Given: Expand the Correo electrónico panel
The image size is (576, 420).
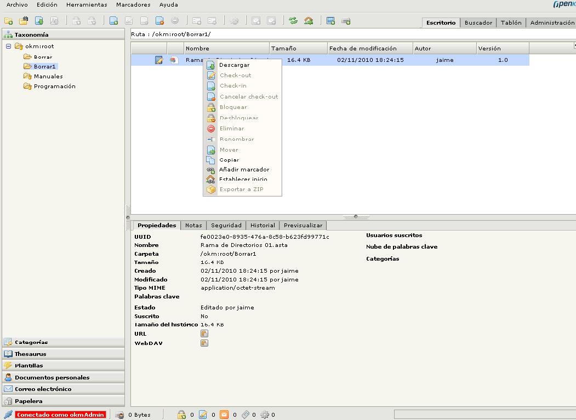Looking at the screenshot, I should click(x=63, y=389).
